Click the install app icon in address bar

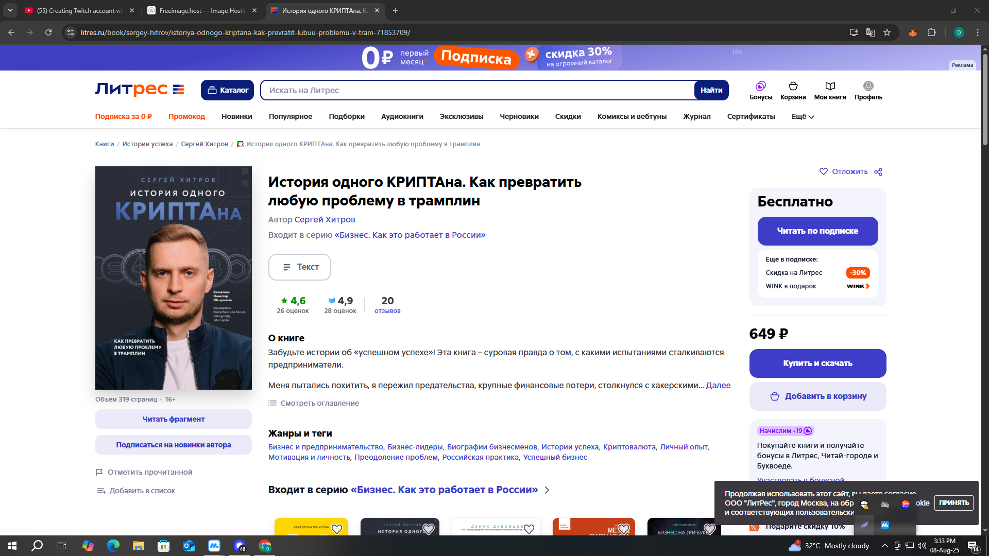click(854, 32)
